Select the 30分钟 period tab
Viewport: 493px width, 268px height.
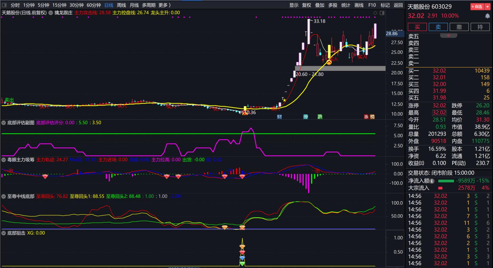(77, 5)
